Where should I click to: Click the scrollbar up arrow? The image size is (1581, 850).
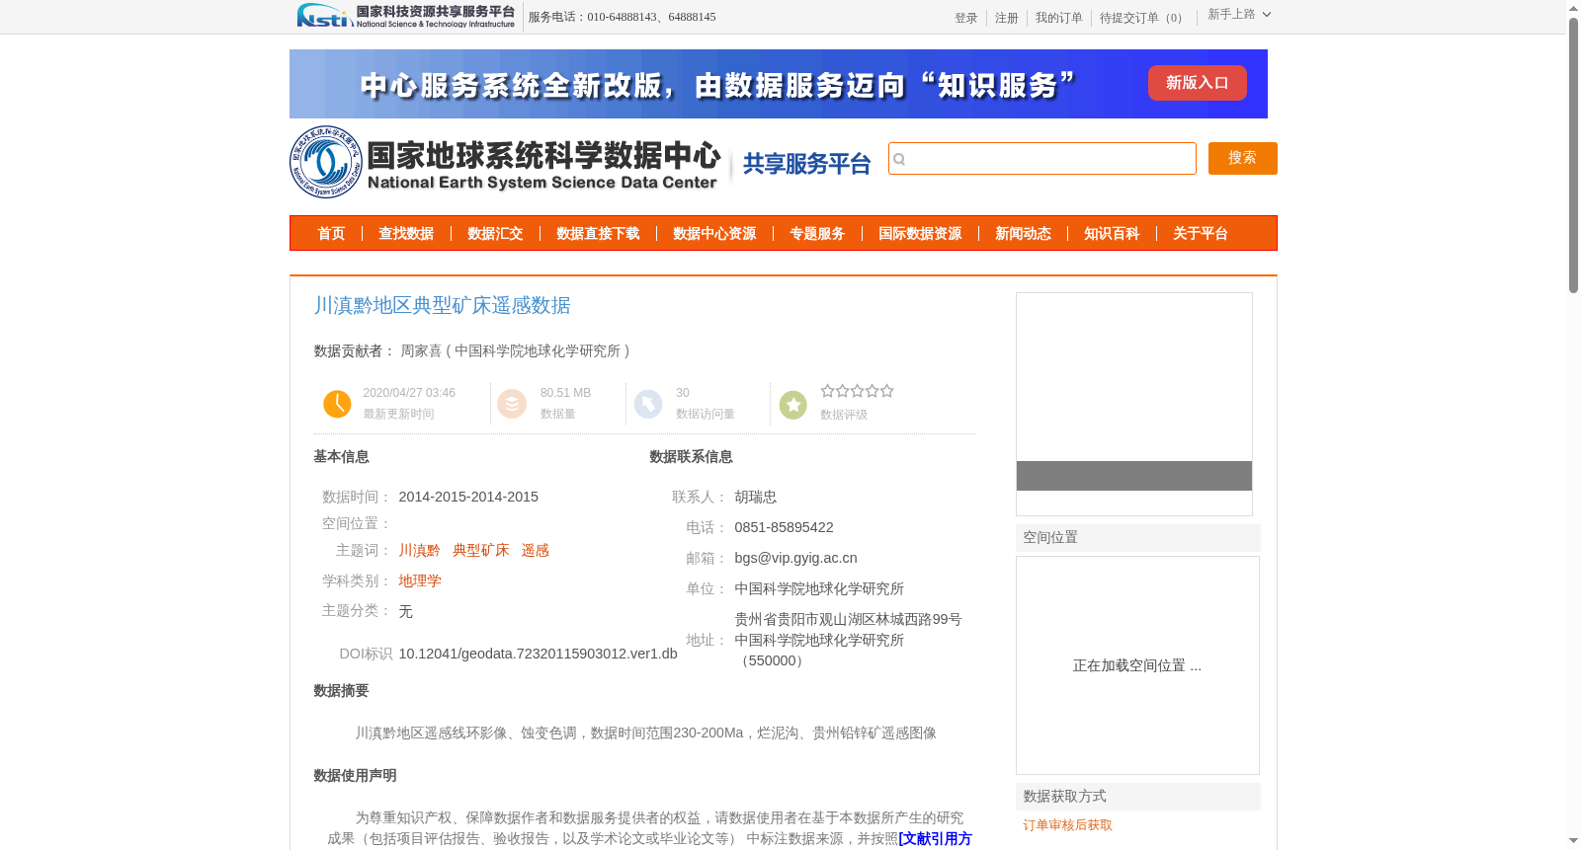click(x=1573, y=8)
